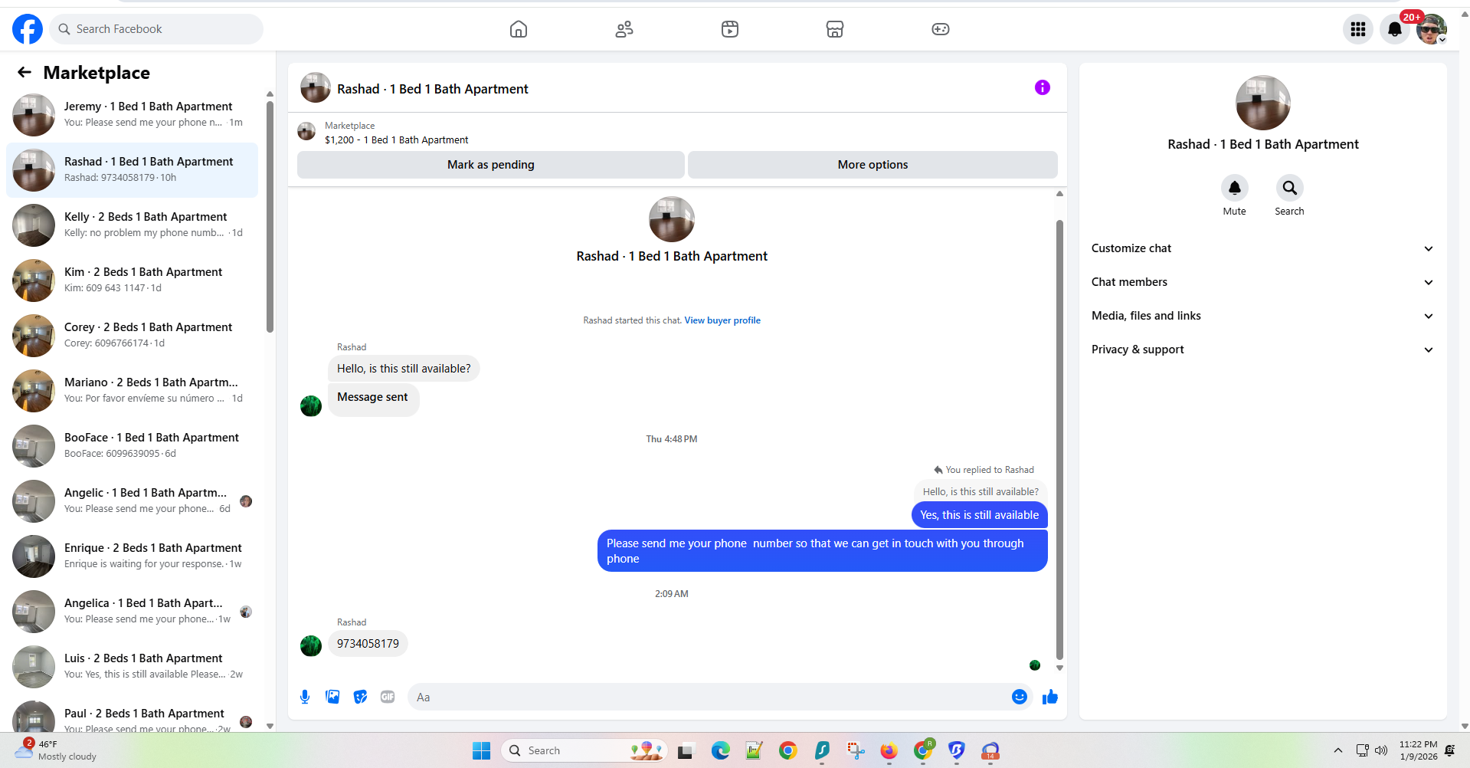The height and width of the screenshot is (768, 1470).
Task: Open the clock showing 11:22 PM
Action: pos(1418,750)
